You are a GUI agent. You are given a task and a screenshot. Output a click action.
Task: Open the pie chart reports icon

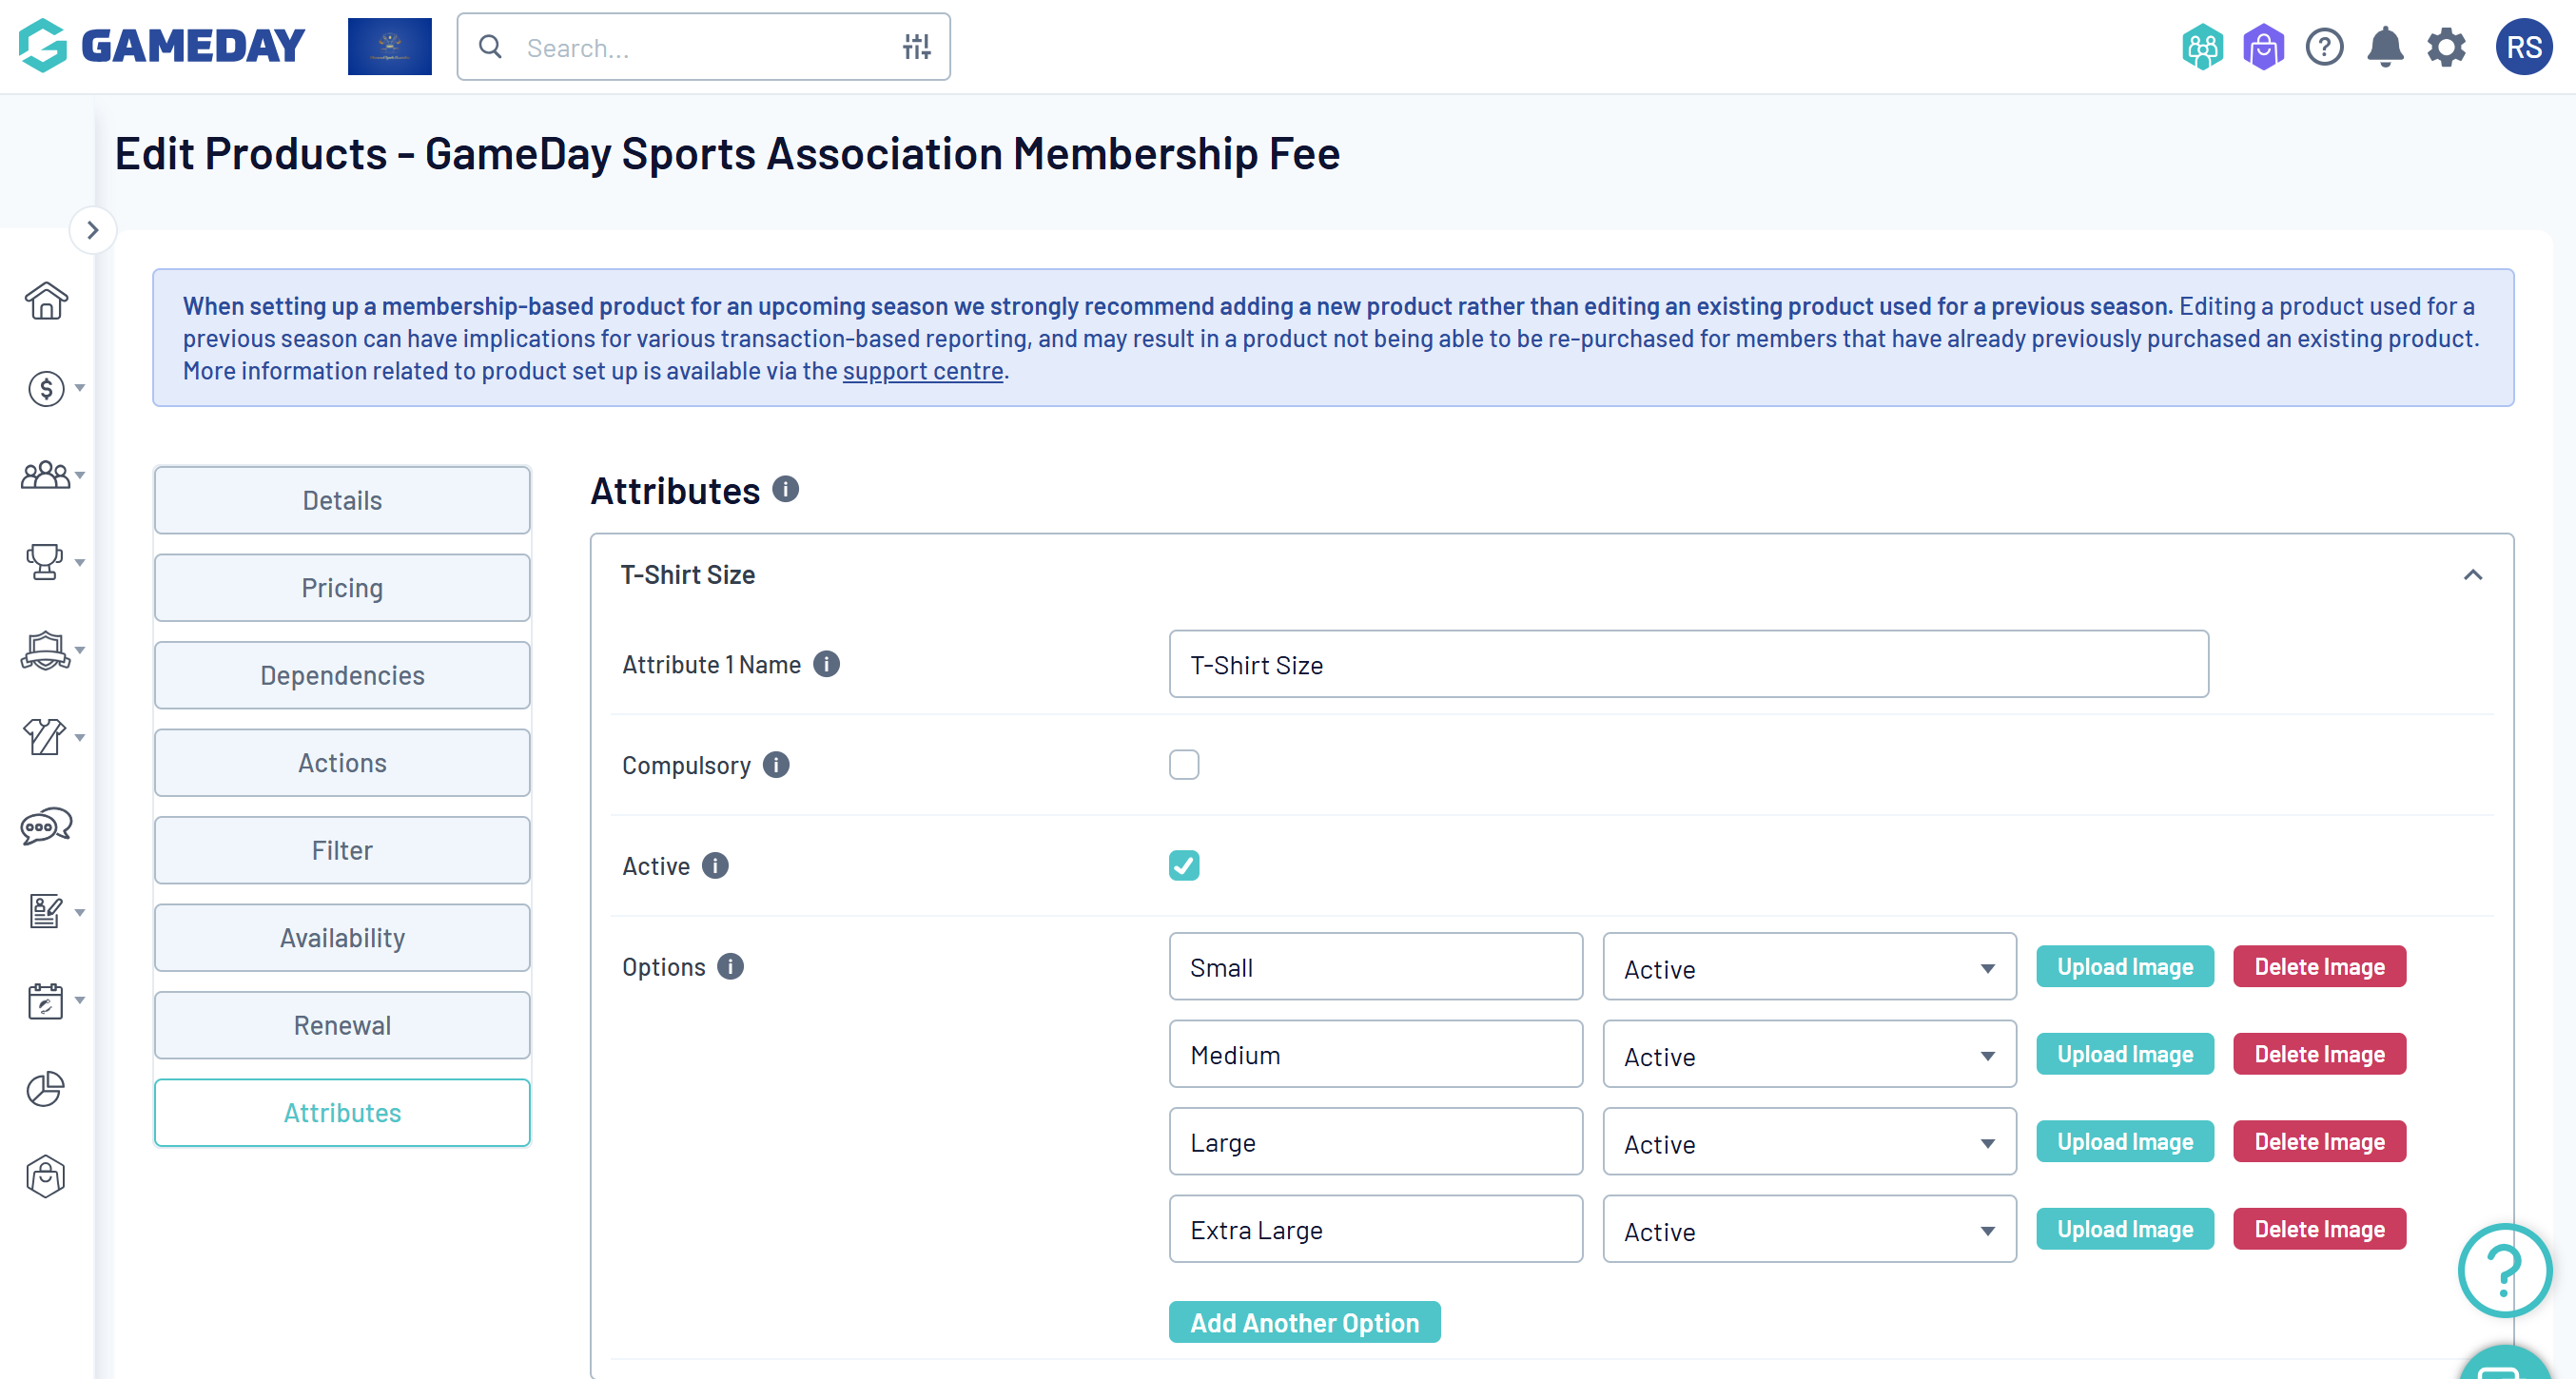46,1089
